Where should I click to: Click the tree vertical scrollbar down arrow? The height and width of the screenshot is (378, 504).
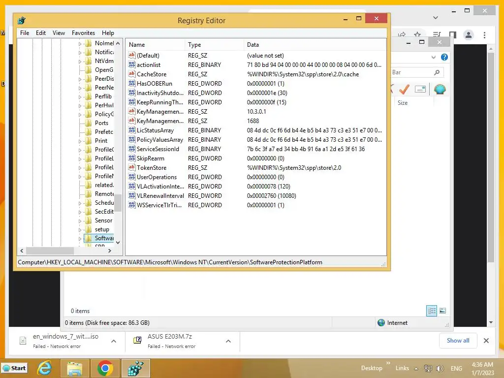(x=118, y=243)
